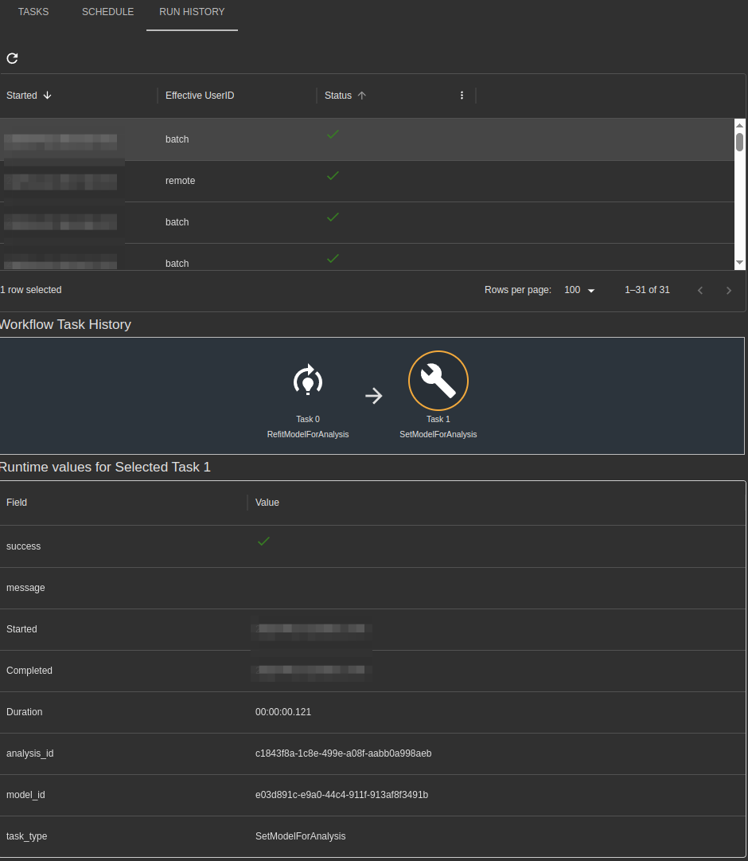
Task: Click the run table scrollbar up arrow
Action: [x=740, y=125]
